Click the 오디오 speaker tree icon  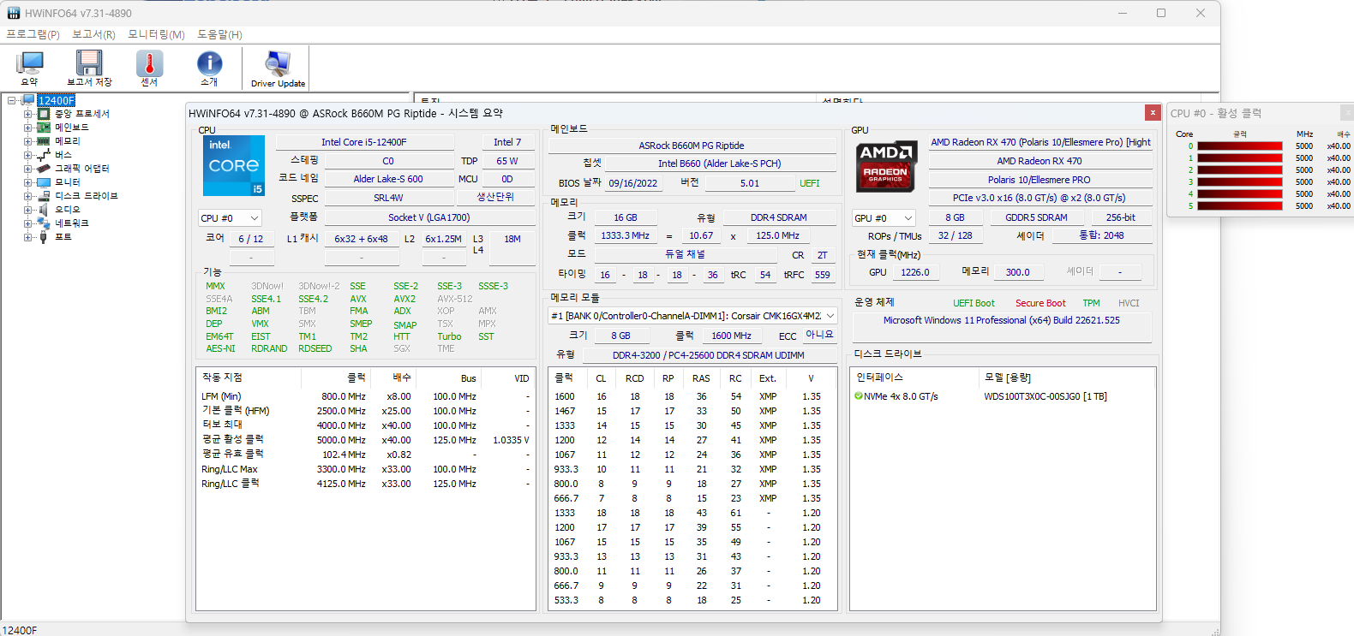point(44,210)
